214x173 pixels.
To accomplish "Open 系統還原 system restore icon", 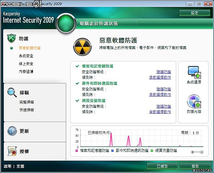I will (x=194, y=72).
